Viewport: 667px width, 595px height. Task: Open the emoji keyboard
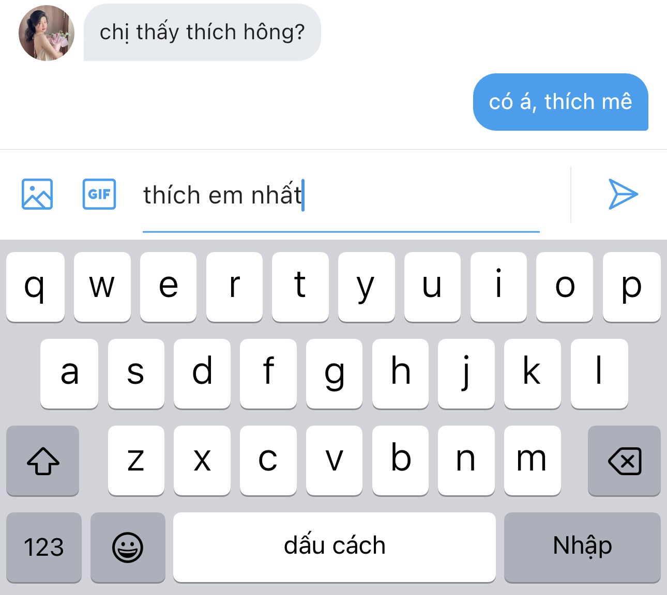(x=128, y=547)
